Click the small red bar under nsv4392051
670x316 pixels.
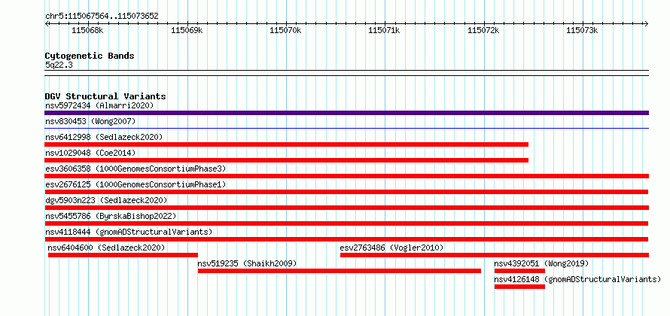(x=519, y=271)
